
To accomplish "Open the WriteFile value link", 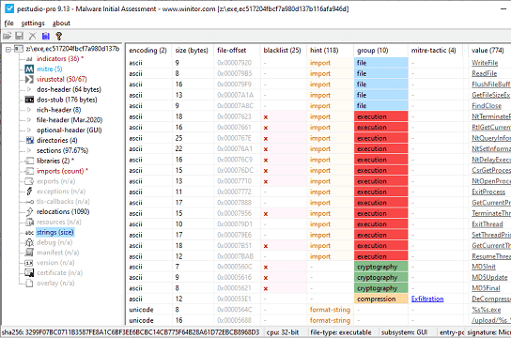I will click(x=485, y=63).
